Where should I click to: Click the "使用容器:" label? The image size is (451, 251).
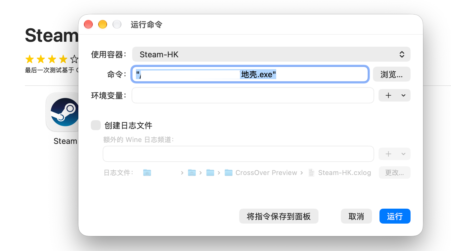109,54
